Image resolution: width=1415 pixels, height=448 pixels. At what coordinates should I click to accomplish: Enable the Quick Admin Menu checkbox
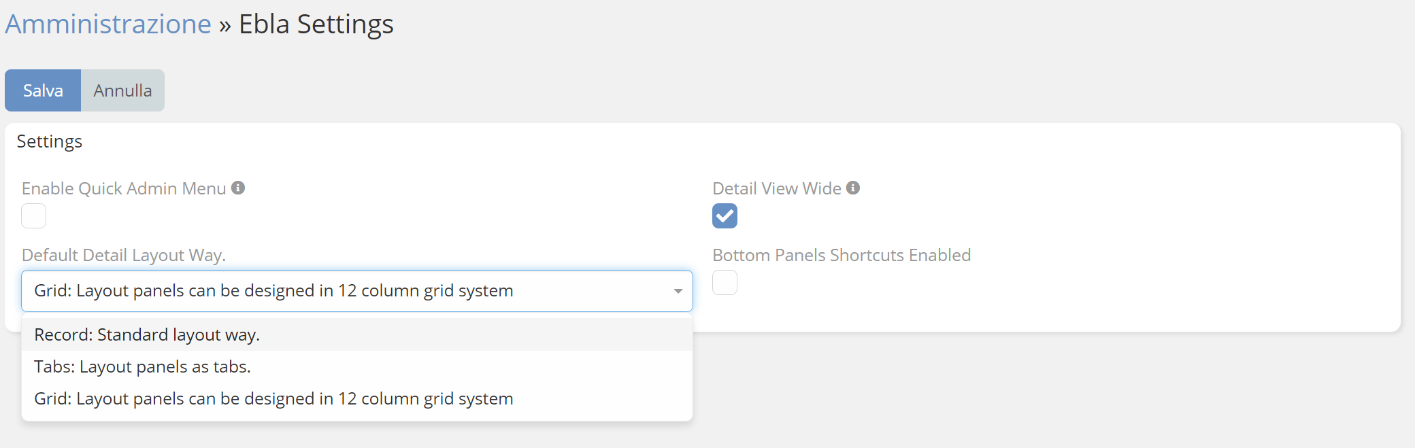[34, 216]
